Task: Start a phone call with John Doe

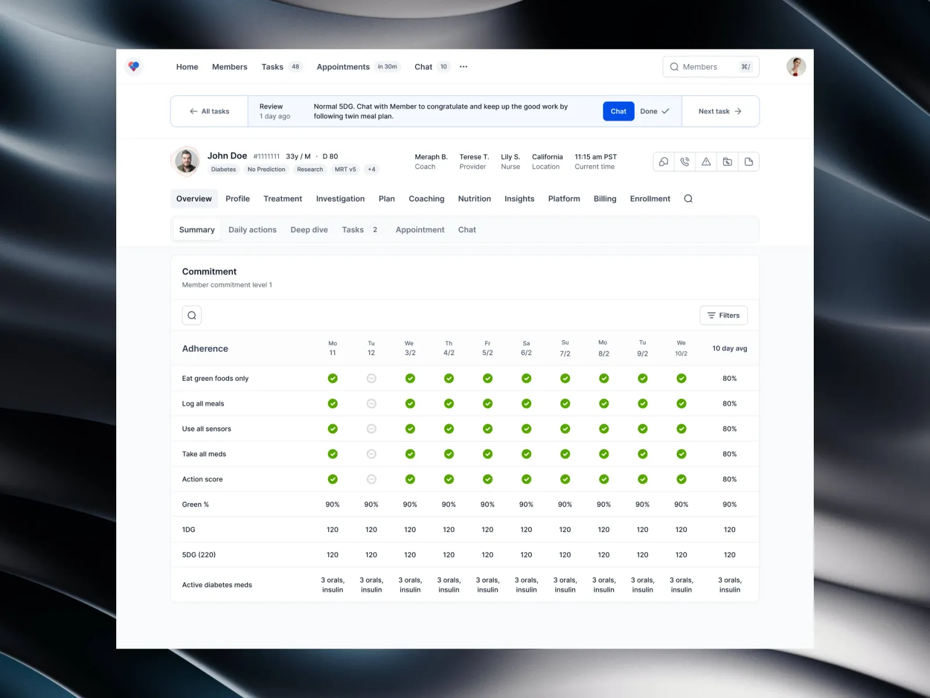Action: point(685,162)
